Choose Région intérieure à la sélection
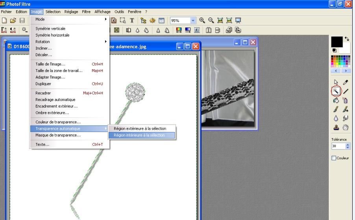 pos(142,135)
